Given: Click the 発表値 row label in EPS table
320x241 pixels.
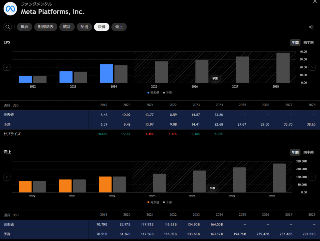Looking at the screenshot, I should point(8,115).
